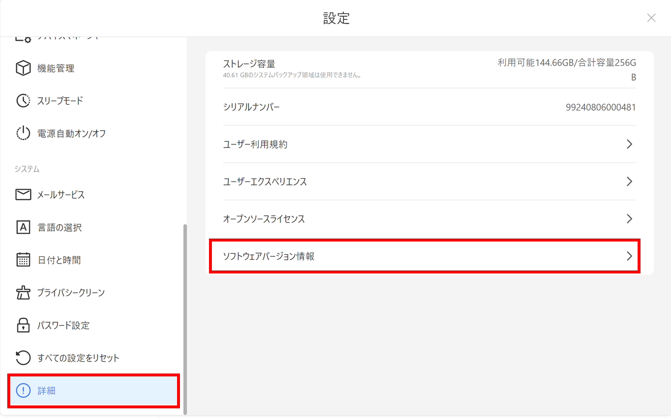Expand オープンソースライセンス with its chevron arrow
The image size is (671, 419).
[x=629, y=219]
